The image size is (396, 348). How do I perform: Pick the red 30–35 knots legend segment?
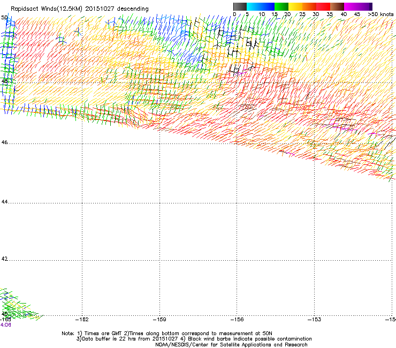click(x=323, y=6)
